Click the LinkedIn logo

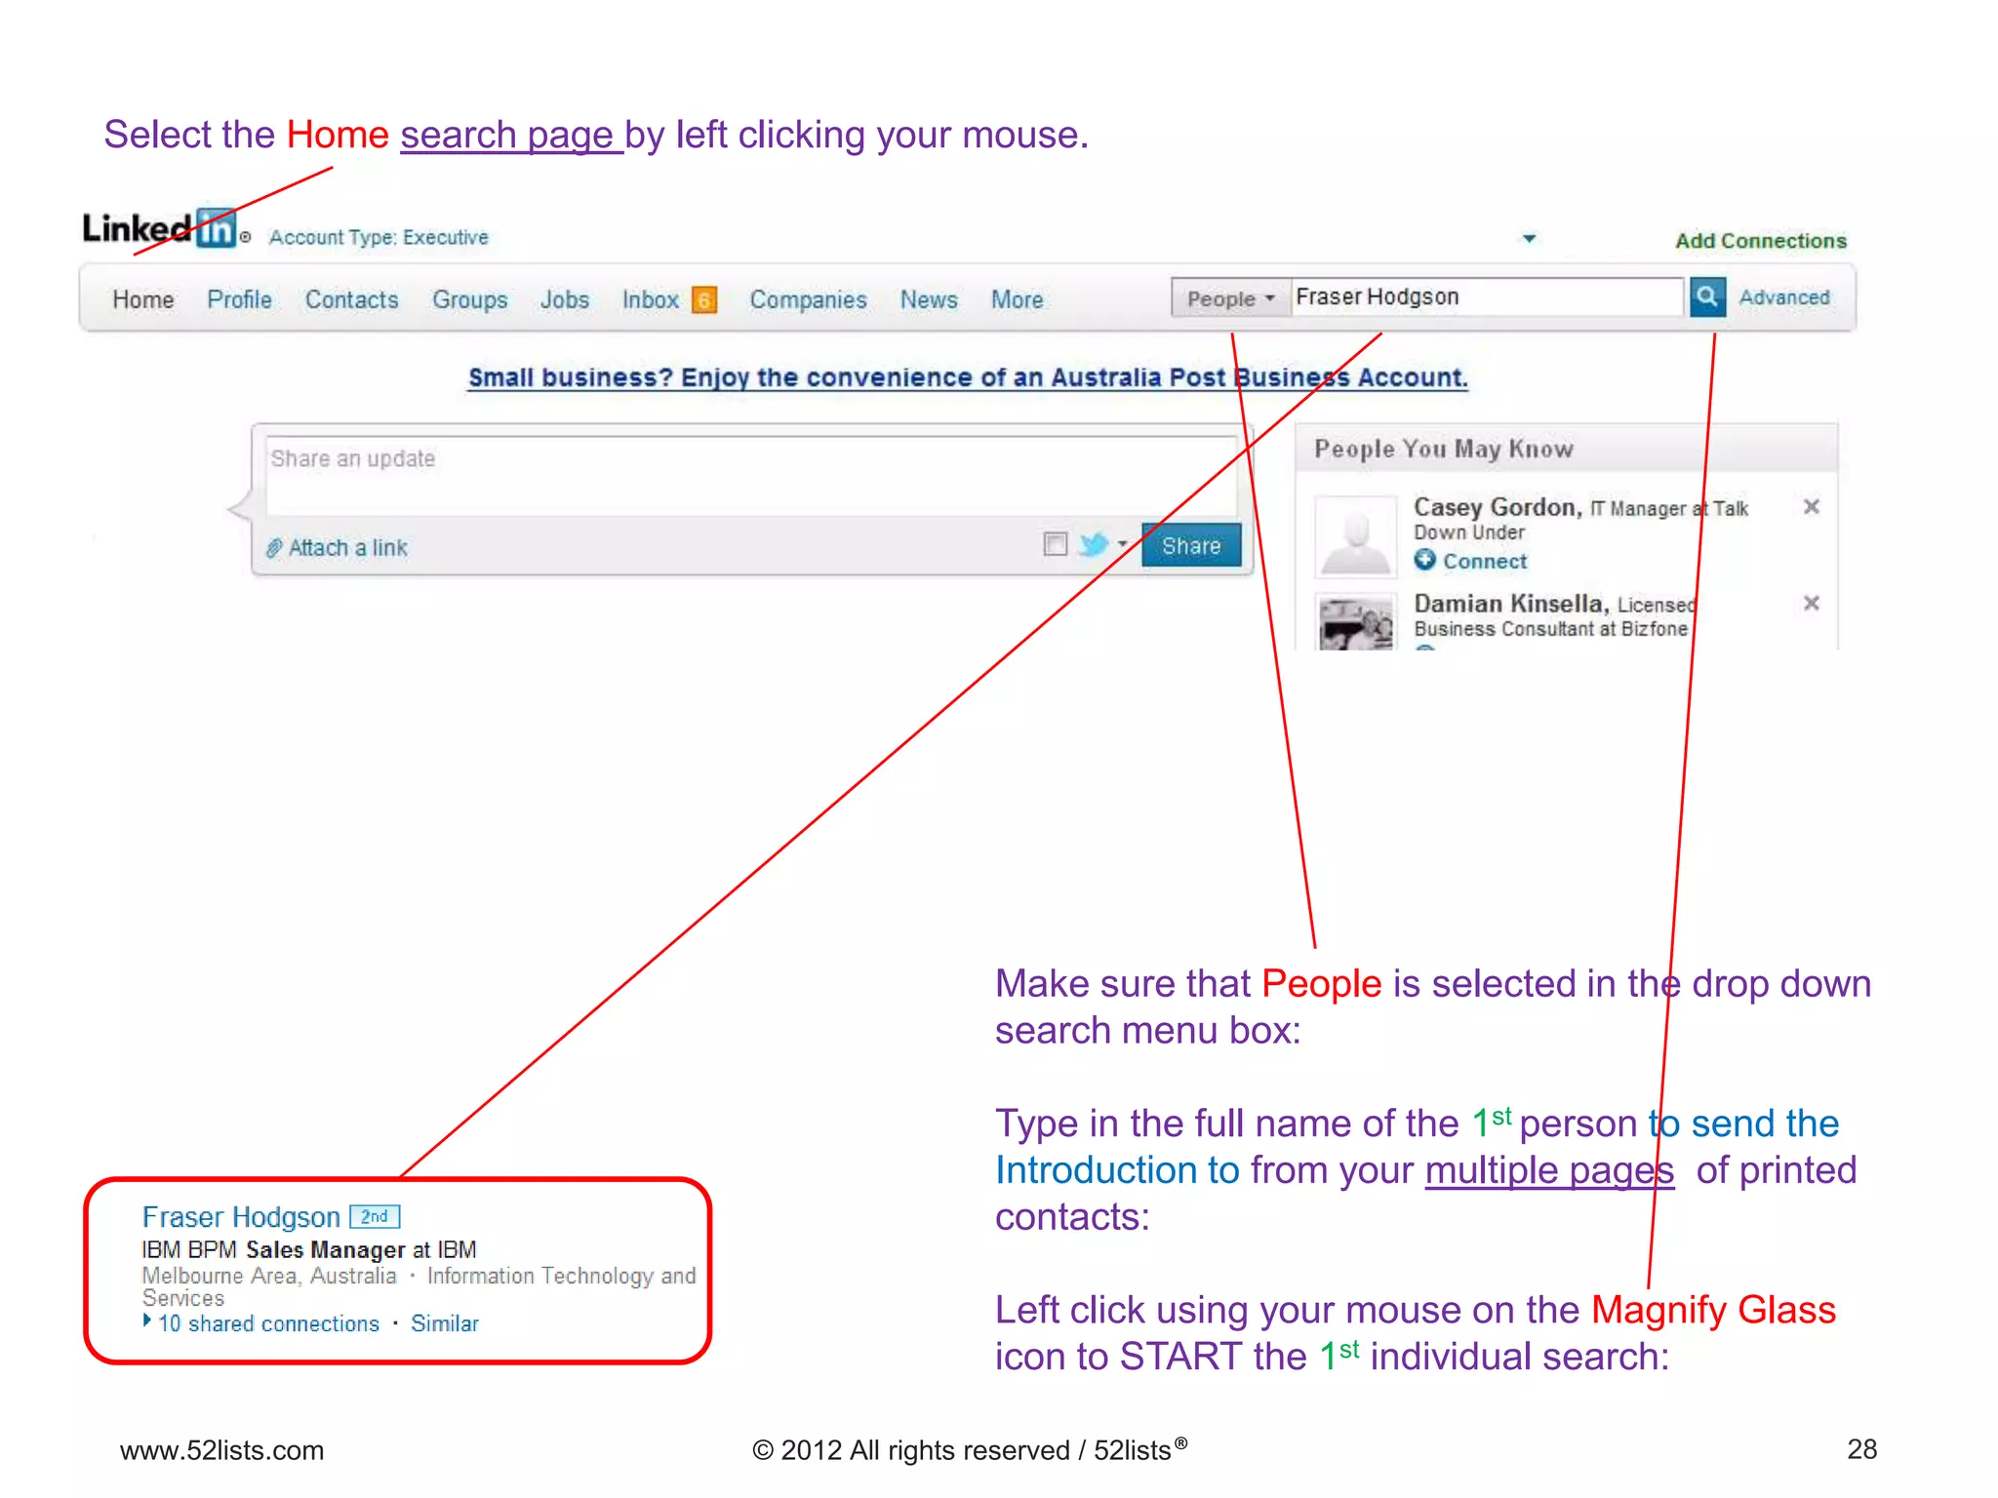tap(159, 229)
